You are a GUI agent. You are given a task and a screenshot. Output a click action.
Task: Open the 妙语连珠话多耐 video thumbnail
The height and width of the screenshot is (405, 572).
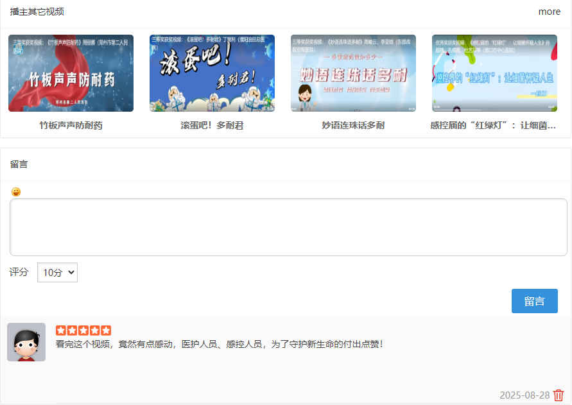tap(353, 73)
